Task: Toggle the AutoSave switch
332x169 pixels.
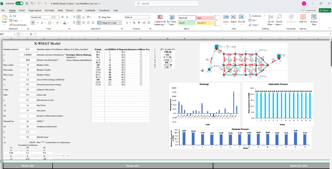Action: click(20, 3)
